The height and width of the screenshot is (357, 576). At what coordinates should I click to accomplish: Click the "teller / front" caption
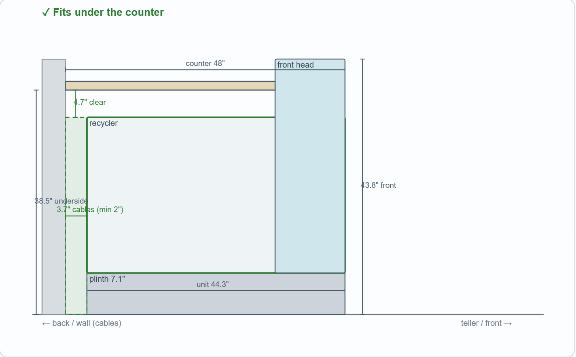coord(487,323)
